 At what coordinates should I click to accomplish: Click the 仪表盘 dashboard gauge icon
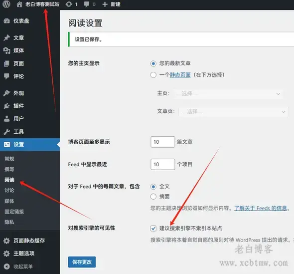tap(7, 21)
